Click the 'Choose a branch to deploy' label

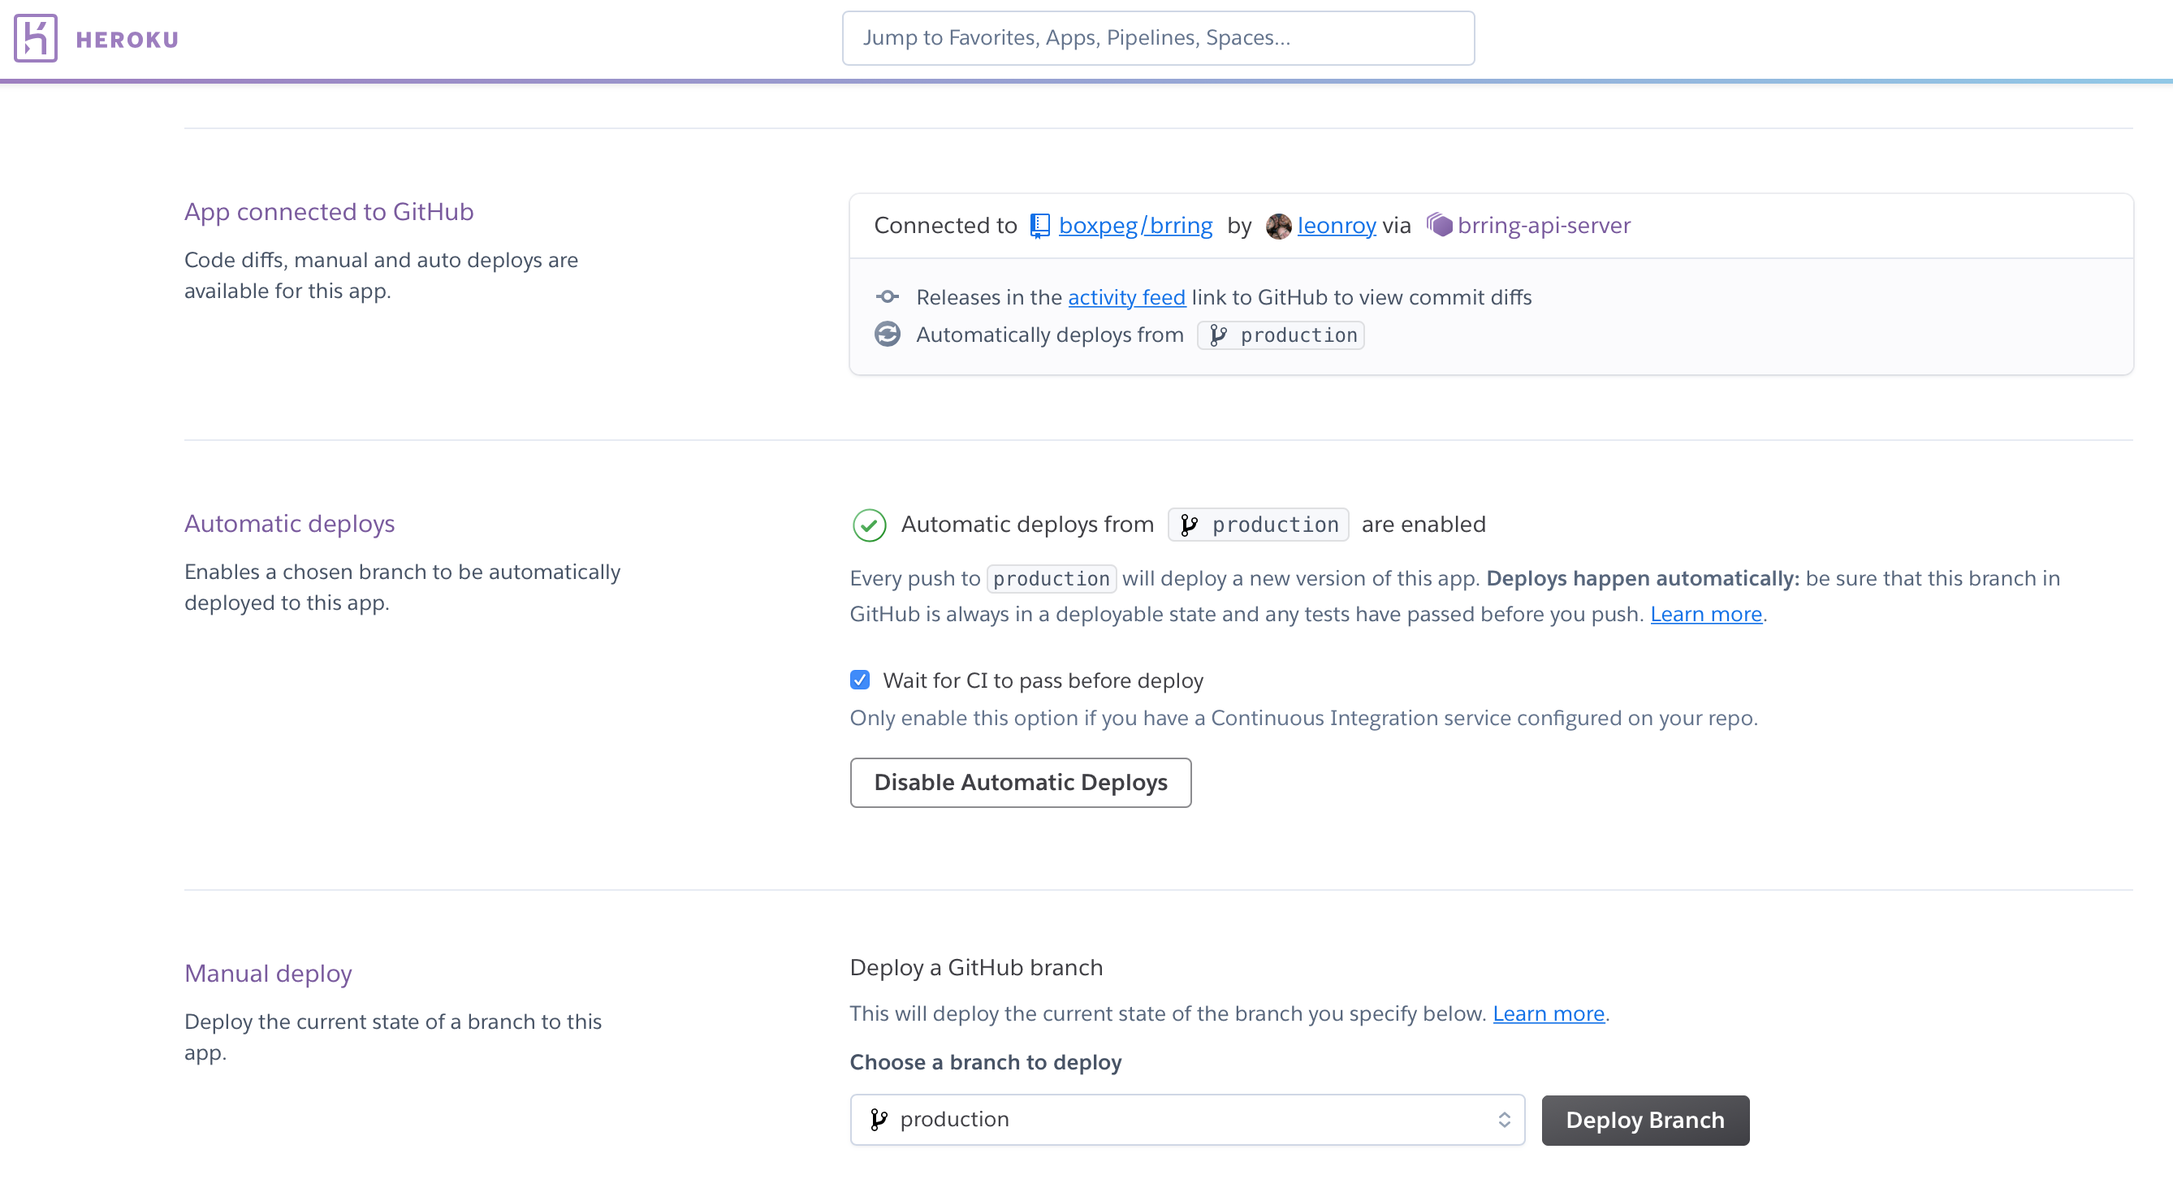(x=985, y=1062)
